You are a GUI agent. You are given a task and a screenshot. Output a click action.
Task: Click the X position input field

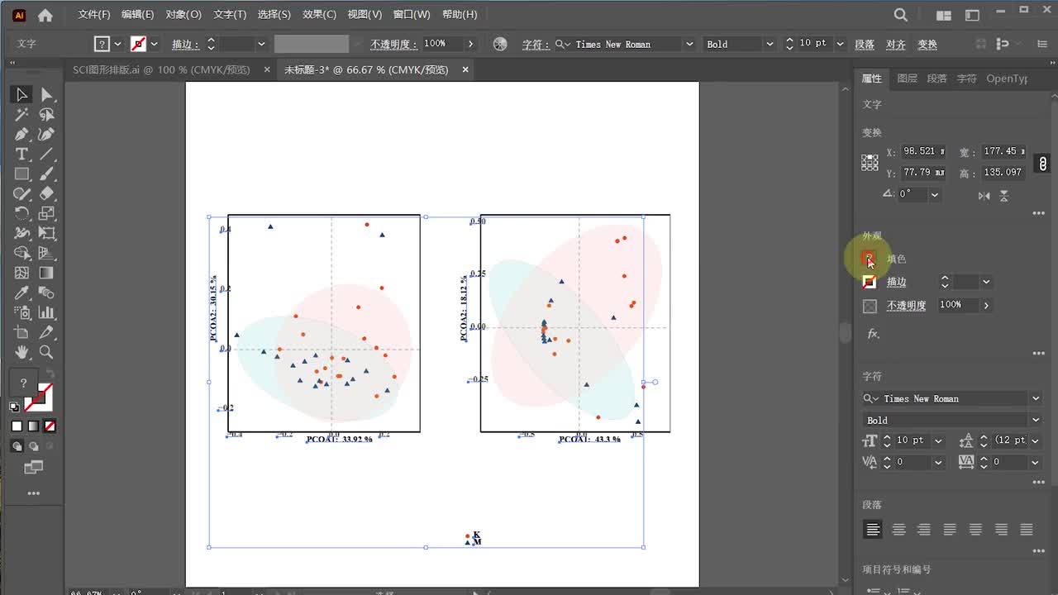[922, 151]
